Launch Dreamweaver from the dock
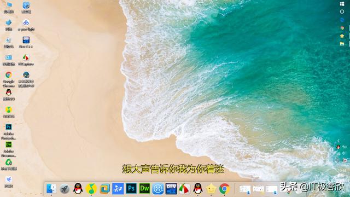The image size is (350, 197). pyautogui.click(x=144, y=189)
